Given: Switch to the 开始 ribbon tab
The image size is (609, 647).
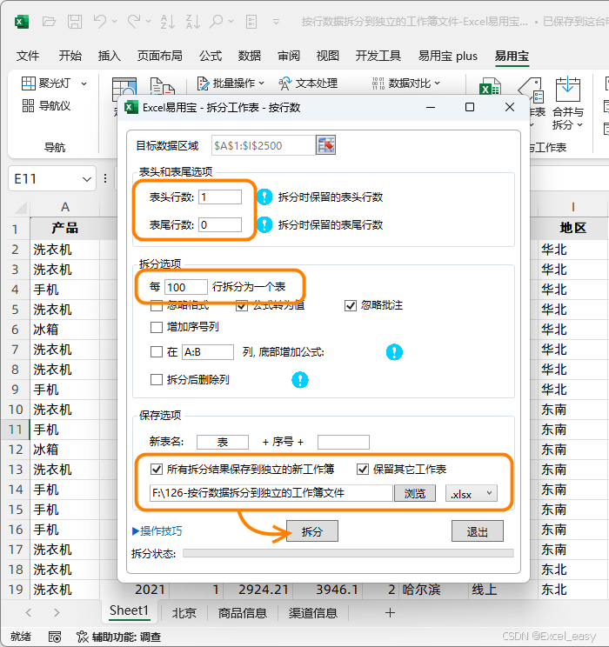Looking at the screenshot, I should point(70,56).
